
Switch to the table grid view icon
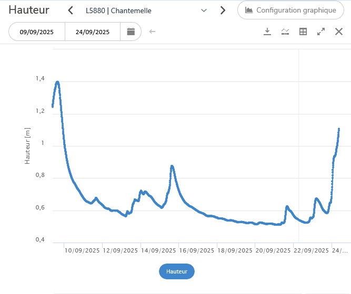point(303,31)
